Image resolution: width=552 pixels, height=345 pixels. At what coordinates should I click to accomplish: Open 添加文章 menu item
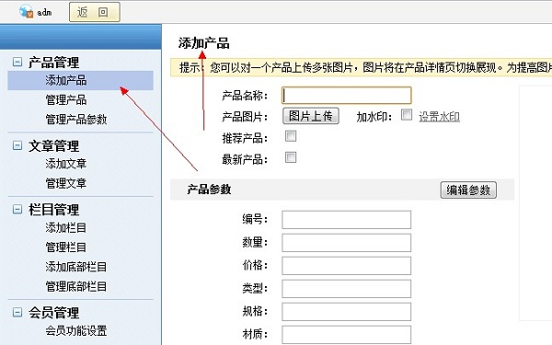click(x=66, y=164)
